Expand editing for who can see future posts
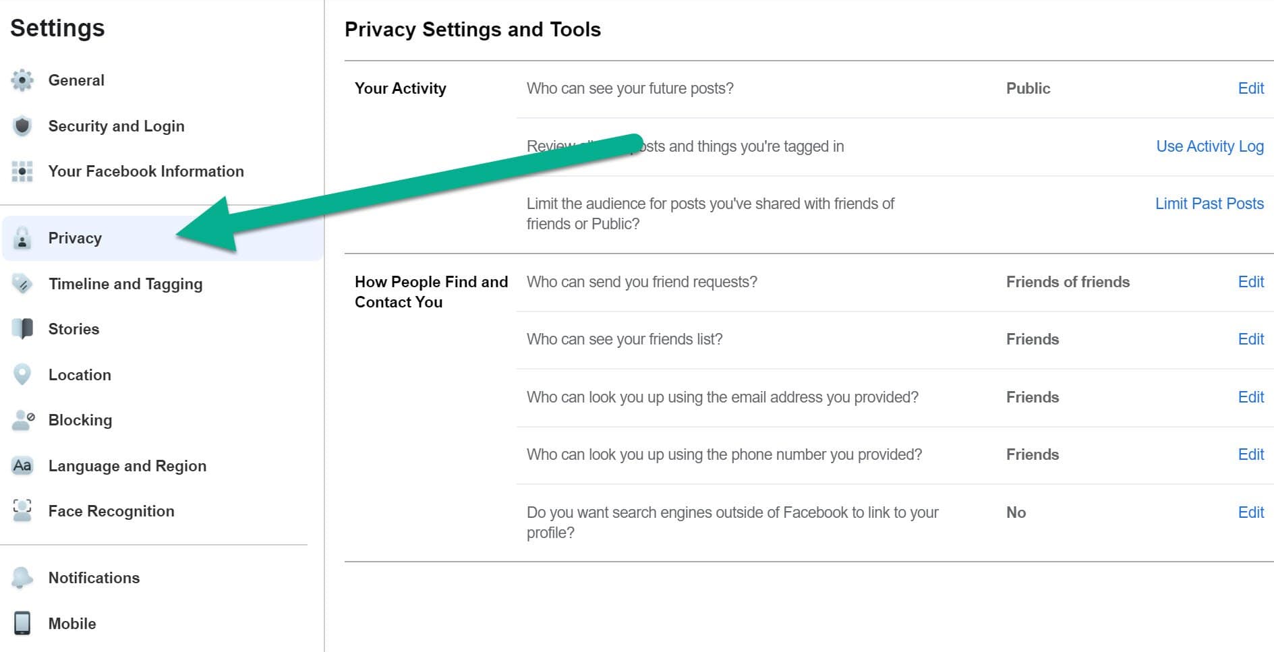 tap(1250, 88)
